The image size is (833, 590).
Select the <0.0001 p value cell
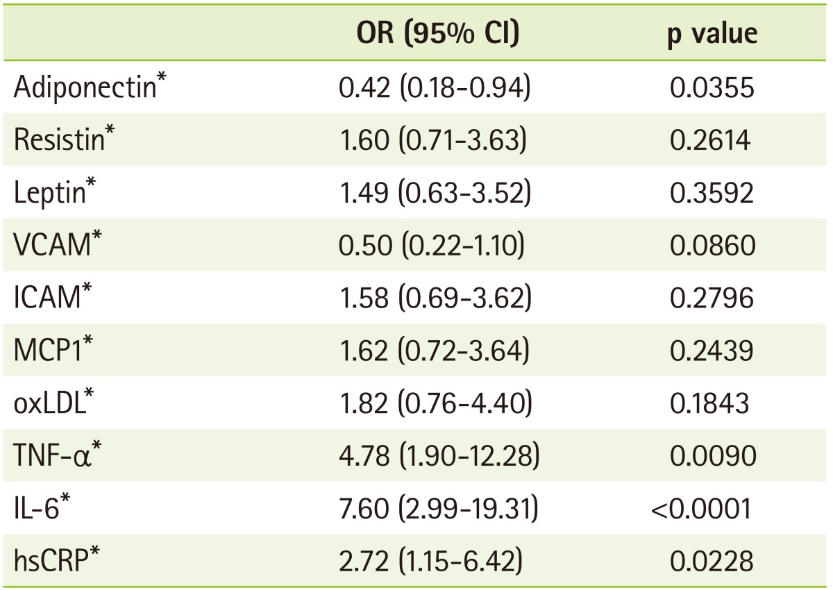pyautogui.click(x=702, y=509)
